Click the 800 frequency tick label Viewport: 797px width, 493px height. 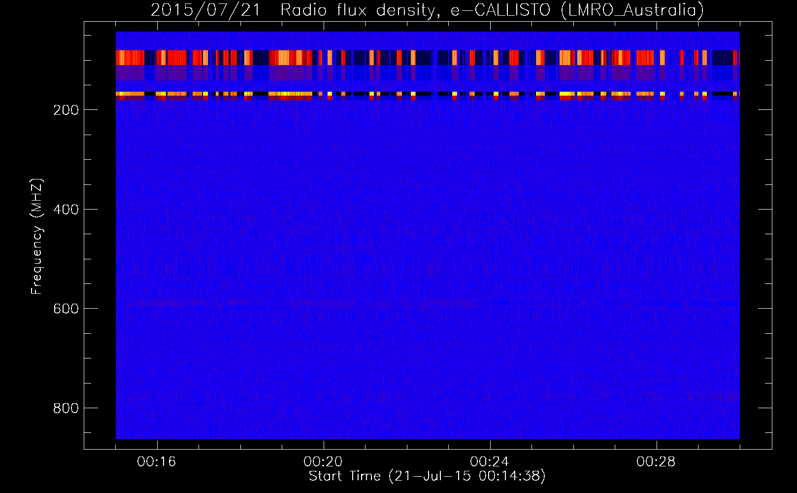66,408
